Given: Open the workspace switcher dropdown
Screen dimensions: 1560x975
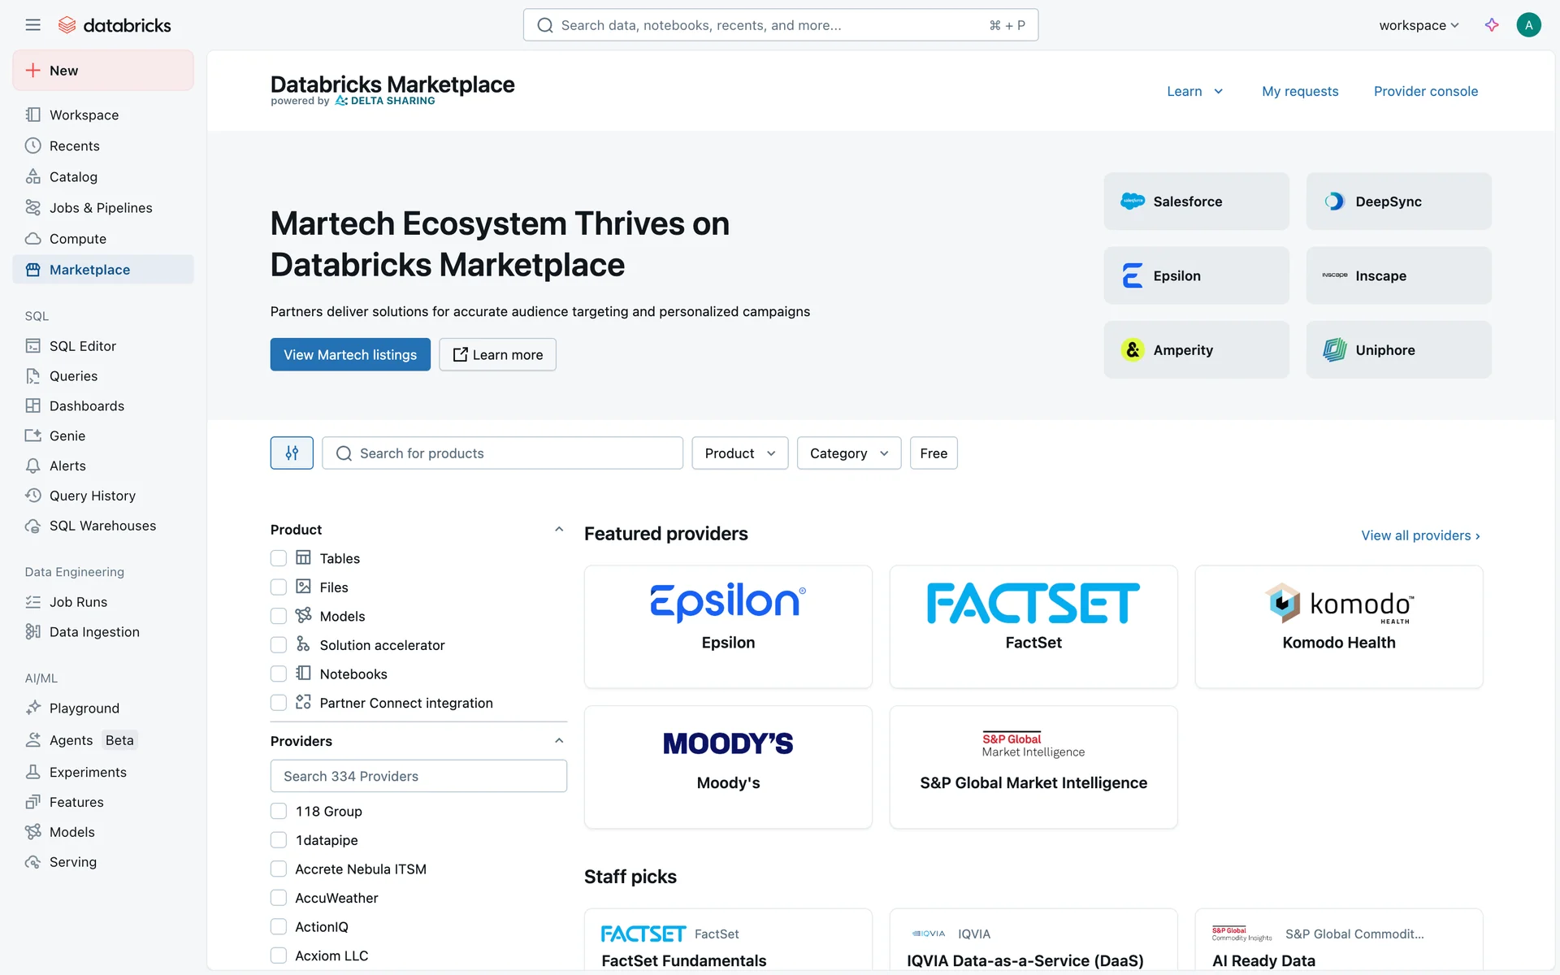Looking at the screenshot, I should 1419,25.
